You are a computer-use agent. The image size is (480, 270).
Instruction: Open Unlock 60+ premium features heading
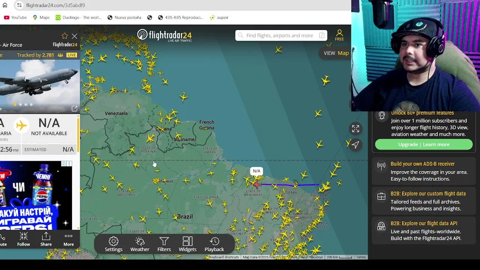[x=422, y=113]
